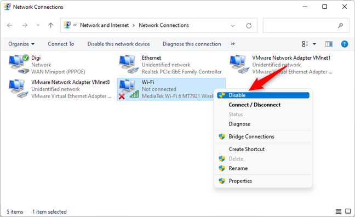Select the Wi-Fi adapter icon
Screen dimensions: 355x217
pos(129,89)
